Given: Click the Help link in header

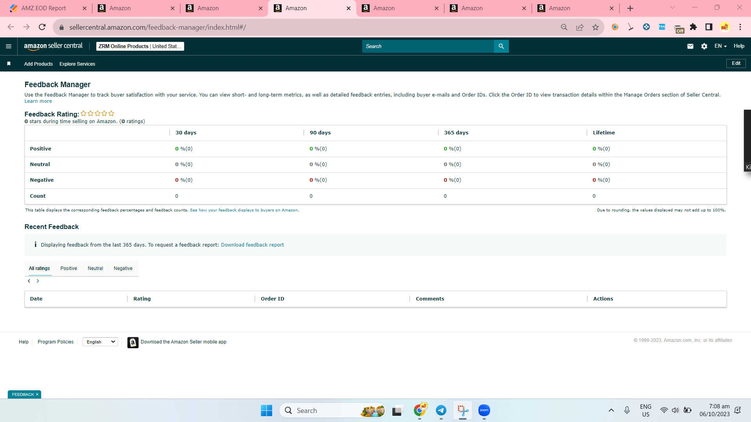Looking at the screenshot, I should point(739,46).
